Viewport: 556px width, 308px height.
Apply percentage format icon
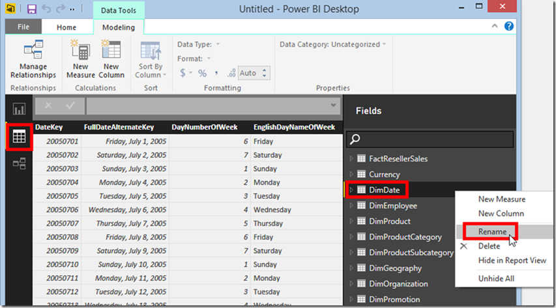pos(203,74)
